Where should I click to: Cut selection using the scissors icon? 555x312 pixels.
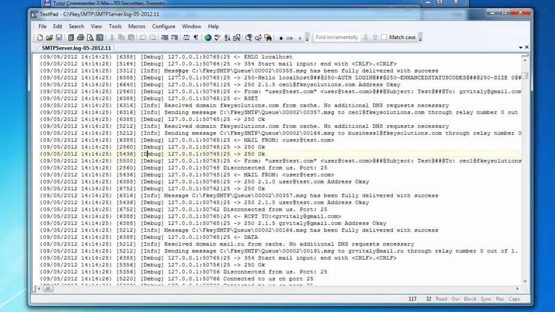(112, 37)
